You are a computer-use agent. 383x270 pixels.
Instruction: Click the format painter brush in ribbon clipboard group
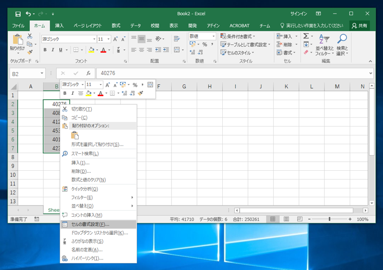pos(30,52)
